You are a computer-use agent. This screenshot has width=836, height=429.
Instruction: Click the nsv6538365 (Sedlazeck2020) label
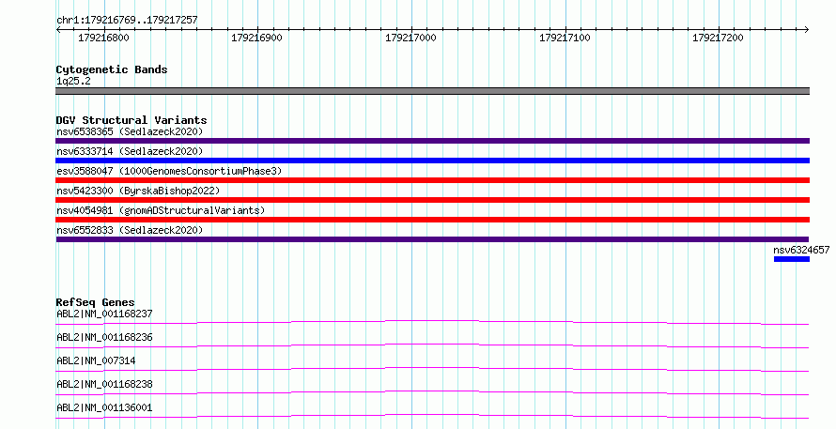(x=130, y=131)
